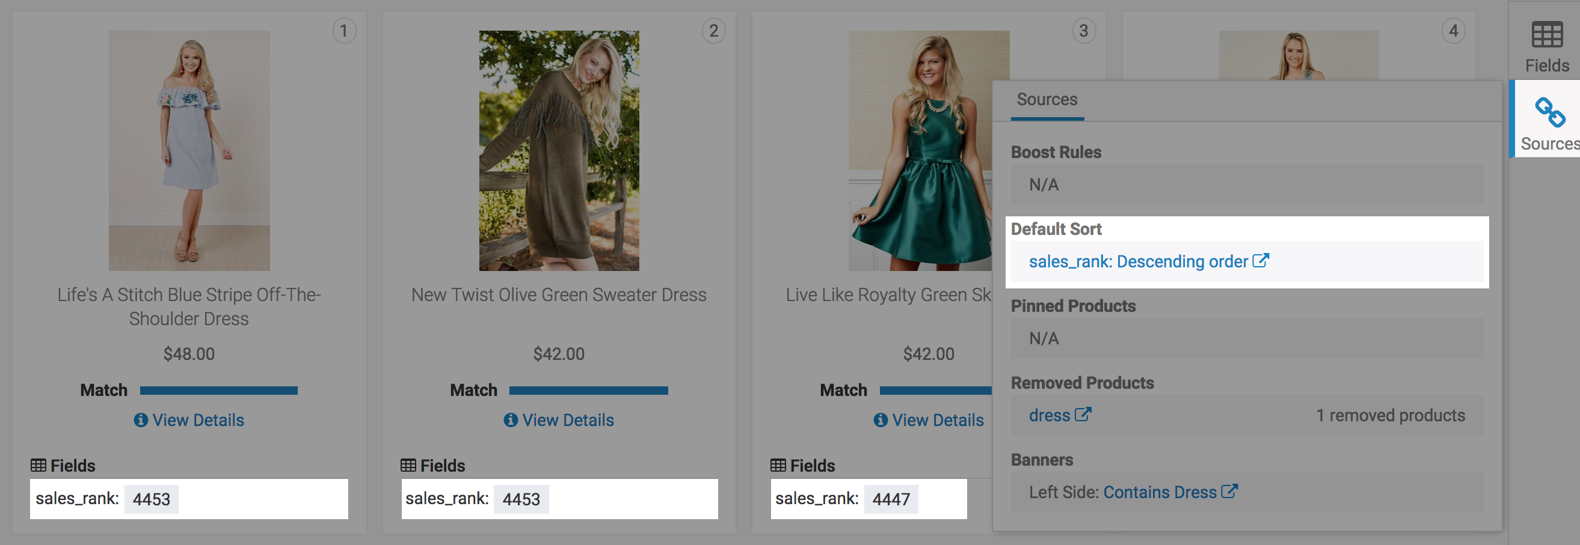Screen dimensions: 1580x545
Task: View Details for Live Like Royalty dress
Action: [936, 420]
